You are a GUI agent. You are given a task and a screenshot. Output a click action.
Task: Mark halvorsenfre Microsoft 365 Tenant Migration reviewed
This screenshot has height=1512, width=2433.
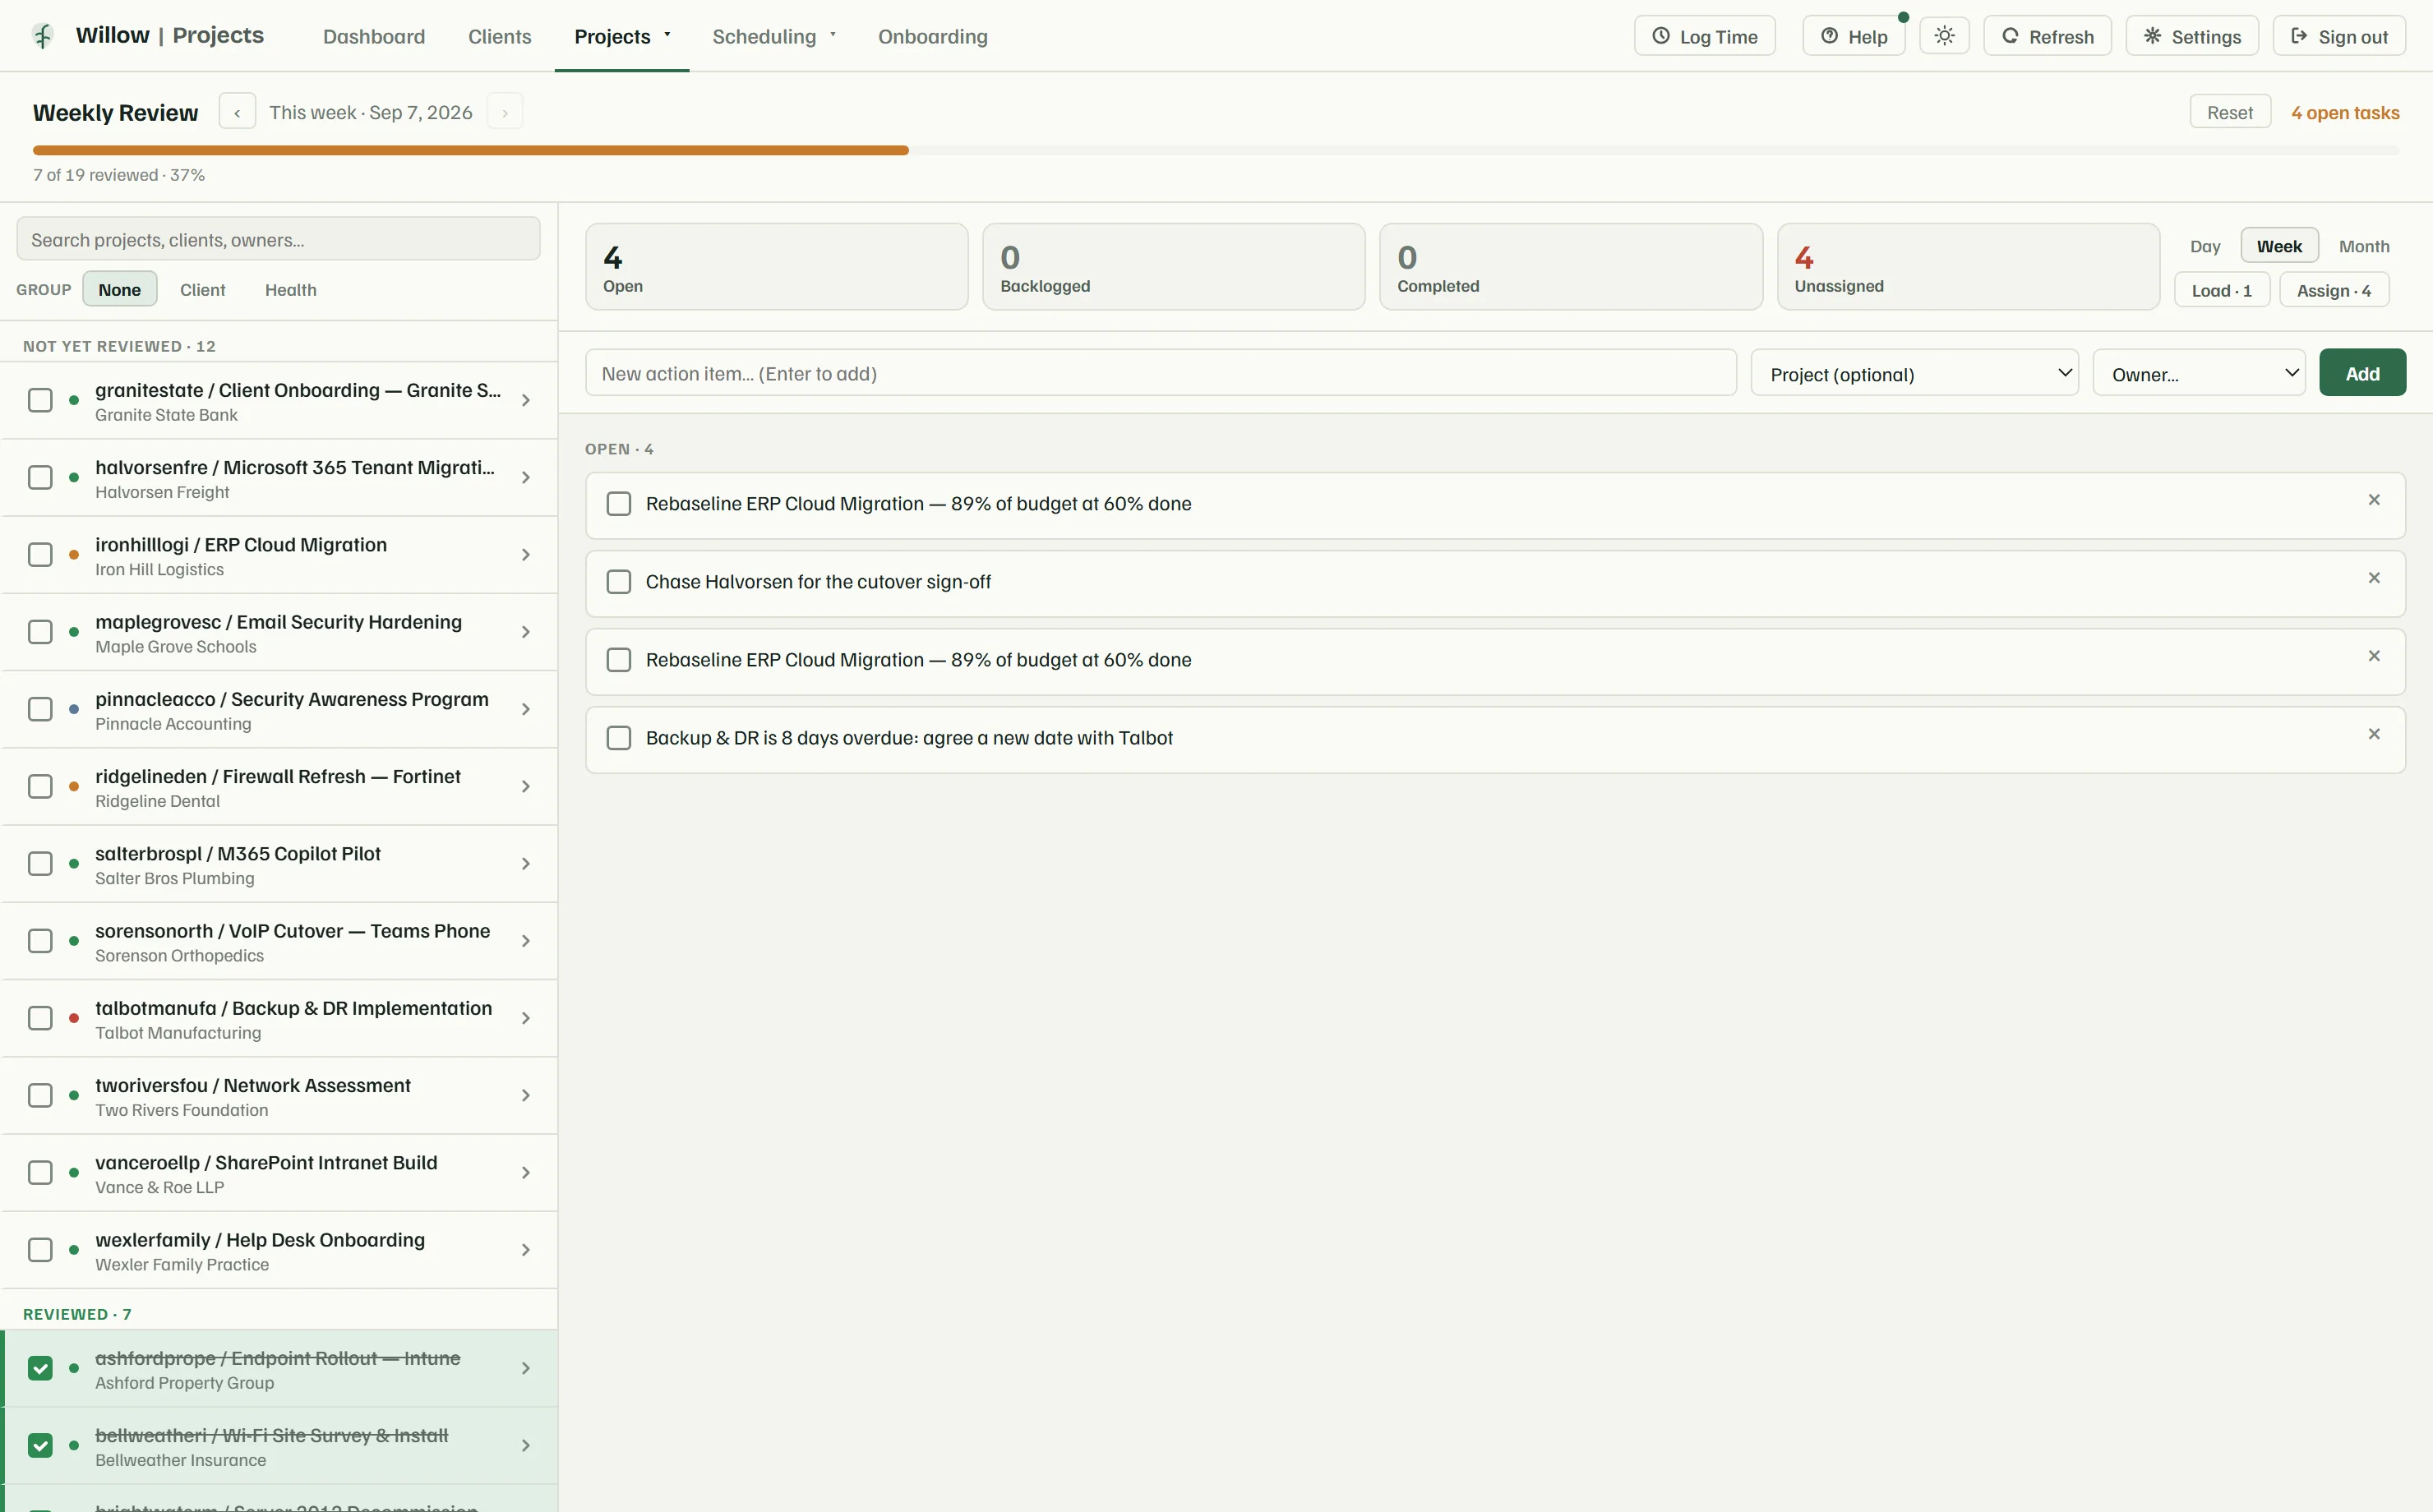40,478
